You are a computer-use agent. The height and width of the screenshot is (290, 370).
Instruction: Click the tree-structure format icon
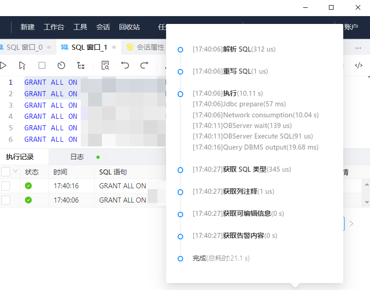[x=81, y=65]
